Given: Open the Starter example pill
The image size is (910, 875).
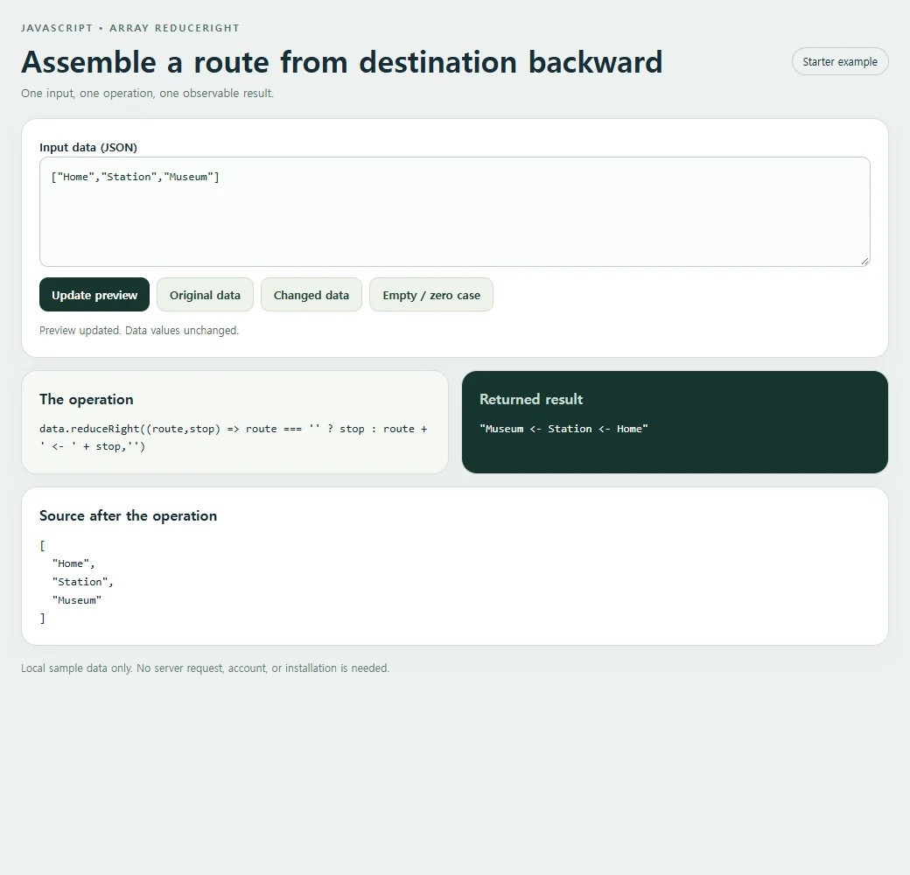Looking at the screenshot, I should pyautogui.click(x=840, y=61).
